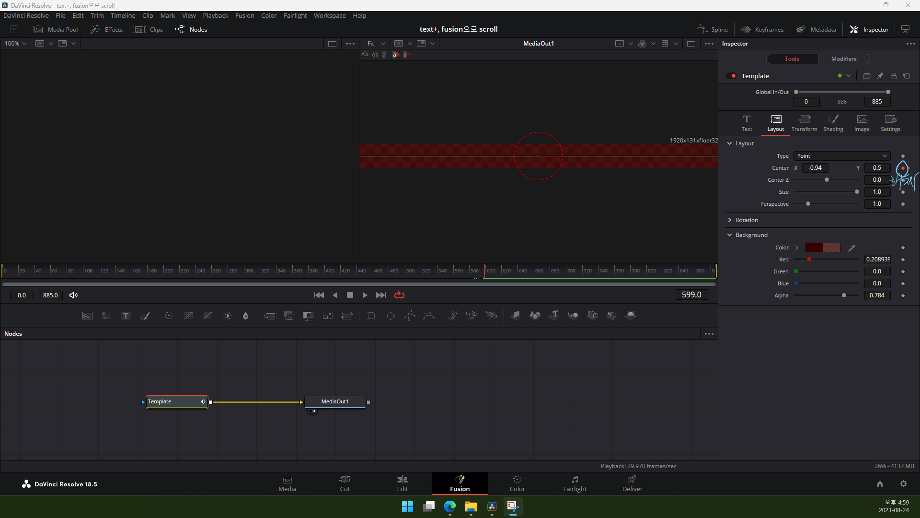This screenshot has height=518, width=920.
Task: Open the Template tool color tag dropdown
Action: click(x=848, y=76)
